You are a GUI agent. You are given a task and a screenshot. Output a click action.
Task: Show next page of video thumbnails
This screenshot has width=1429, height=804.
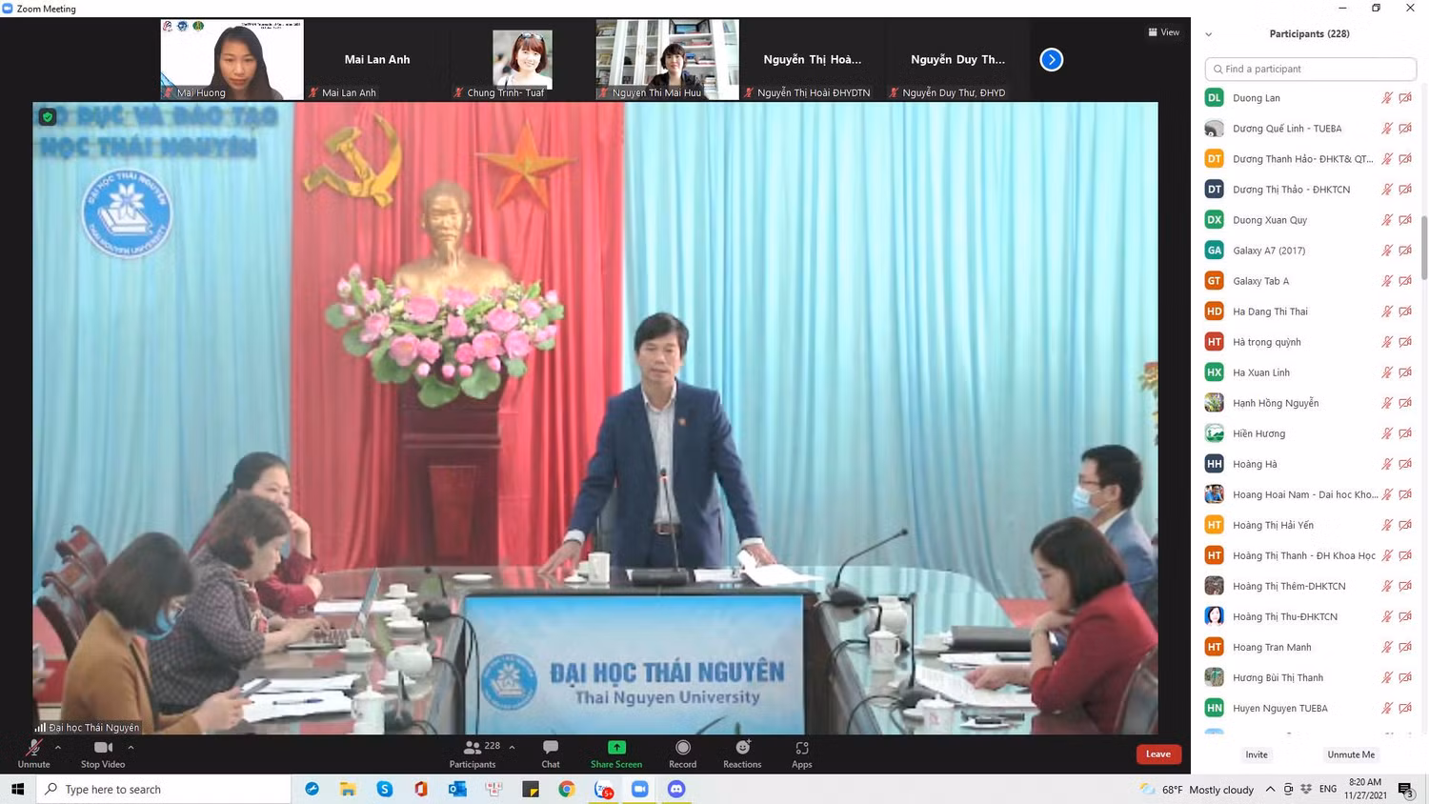click(1051, 59)
